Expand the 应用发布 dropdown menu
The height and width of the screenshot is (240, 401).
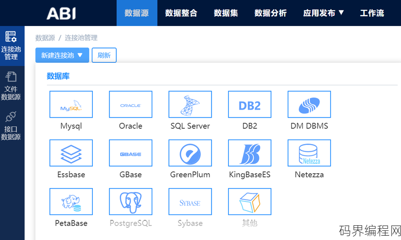pos(323,13)
